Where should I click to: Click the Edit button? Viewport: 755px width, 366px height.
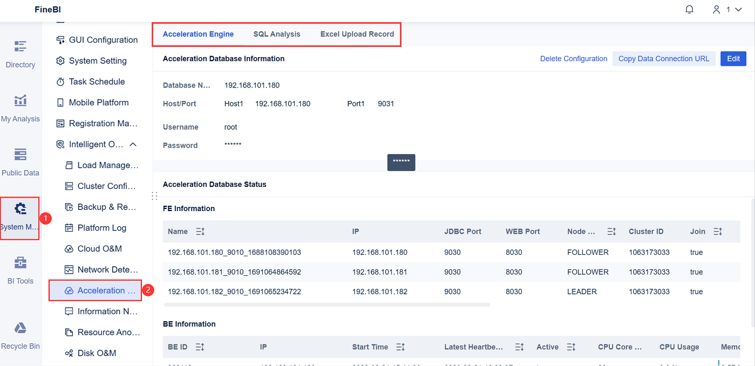coord(733,58)
